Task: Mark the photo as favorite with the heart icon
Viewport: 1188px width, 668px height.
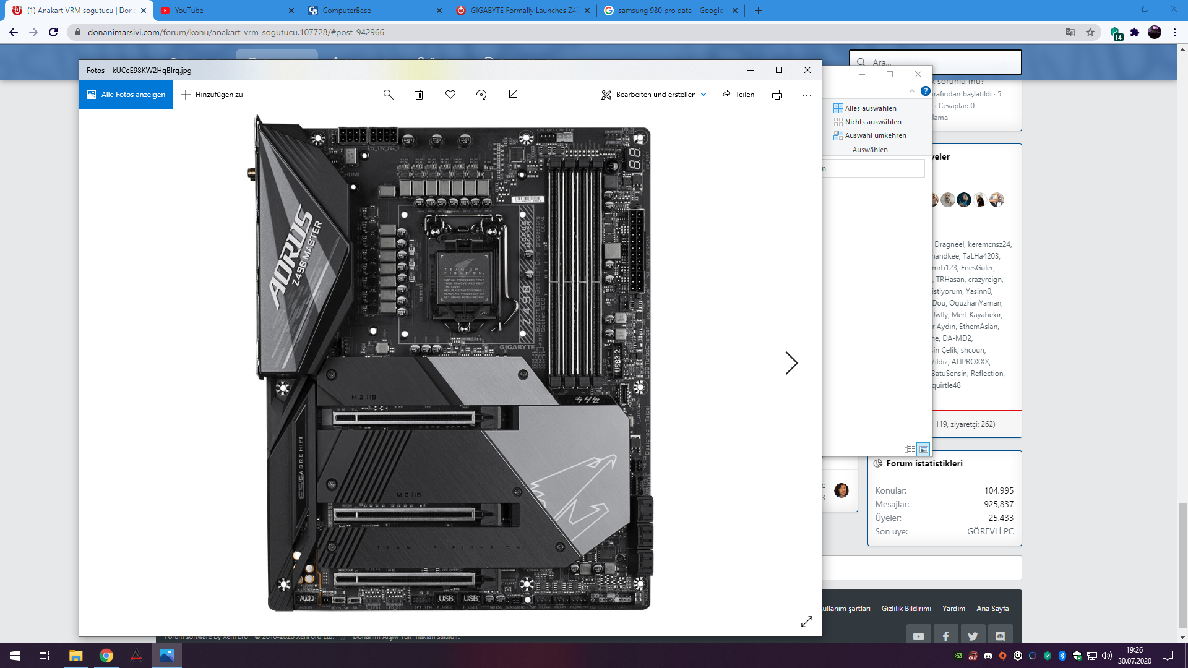Action: point(450,95)
